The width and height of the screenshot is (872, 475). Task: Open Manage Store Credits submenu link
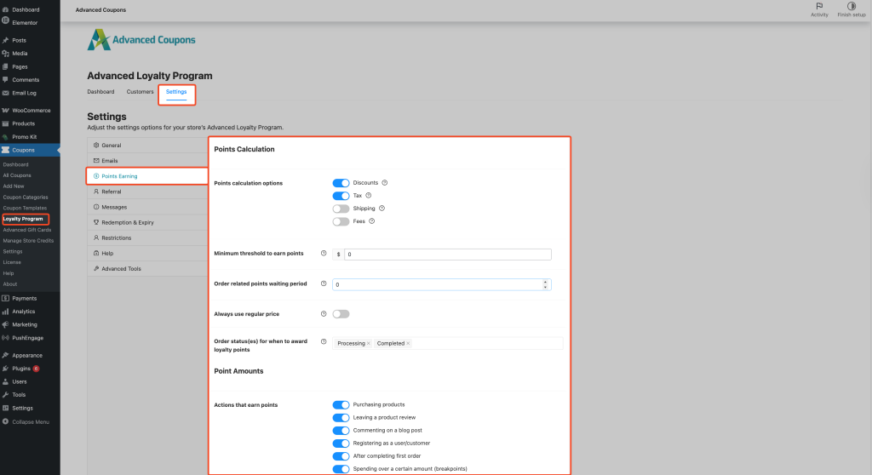[x=28, y=240]
